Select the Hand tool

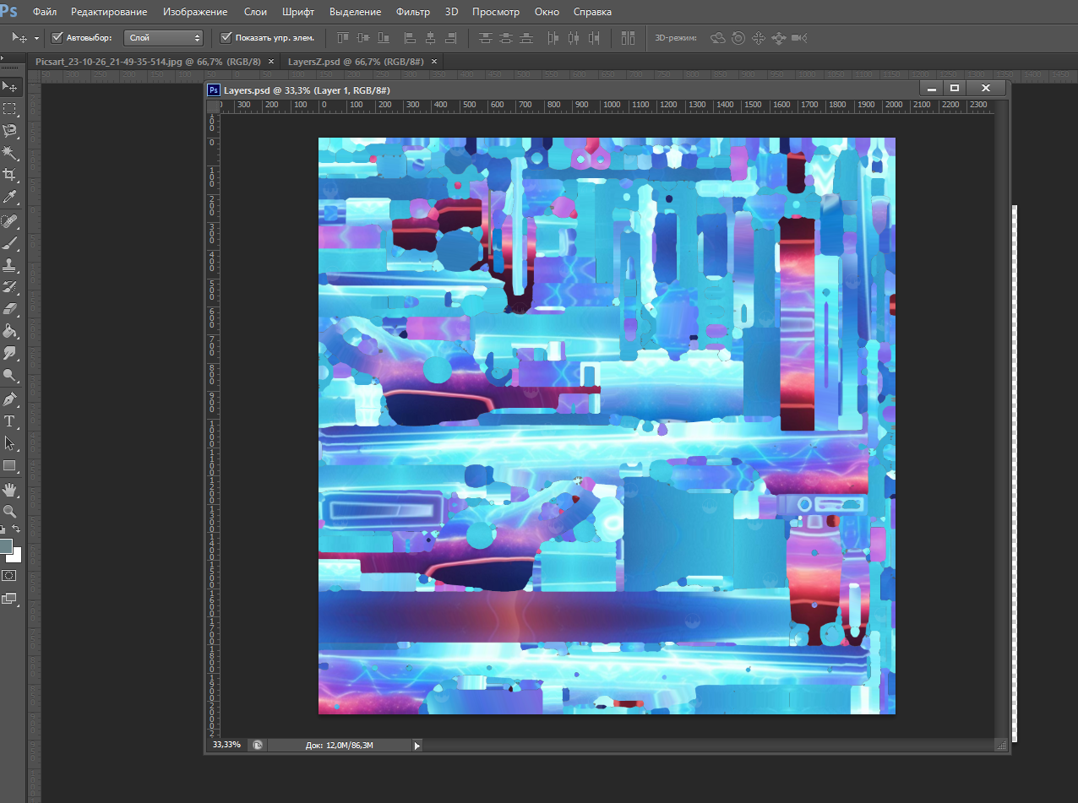coord(10,489)
